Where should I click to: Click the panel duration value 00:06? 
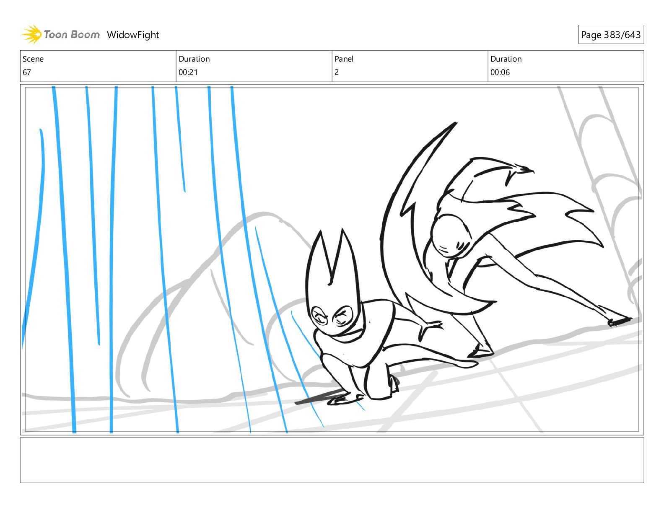click(500, 73)
